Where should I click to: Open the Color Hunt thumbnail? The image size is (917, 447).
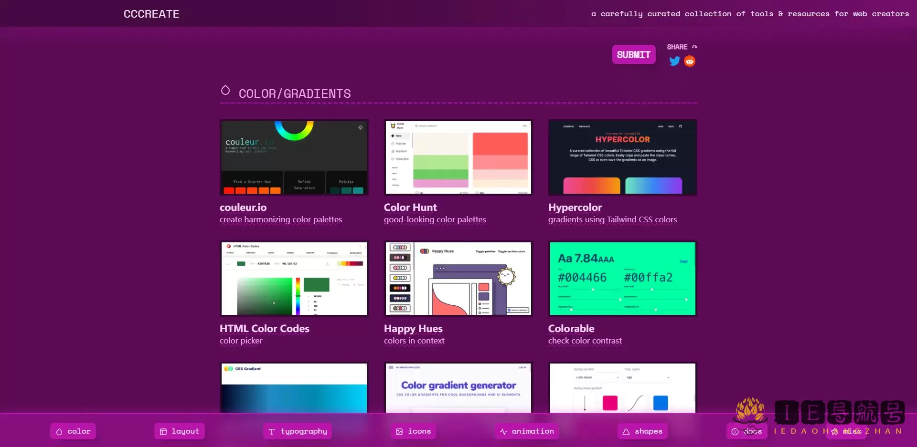click(x=458, y=157)
